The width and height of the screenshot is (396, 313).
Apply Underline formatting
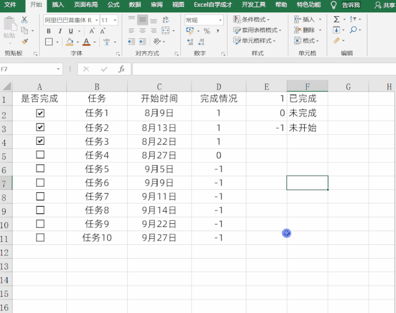pos(71,32)
